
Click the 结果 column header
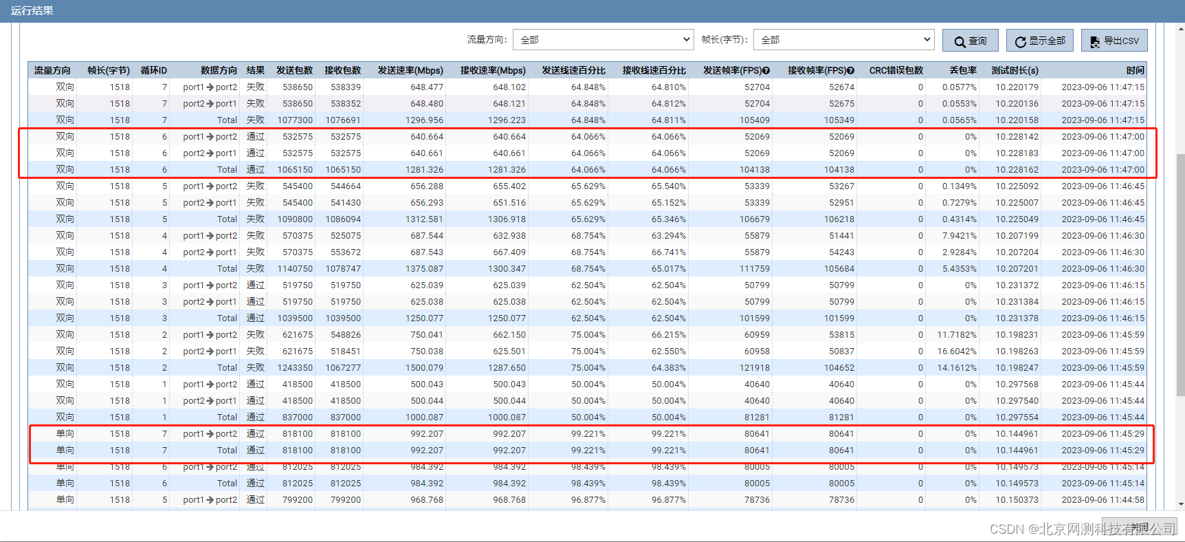click(x=256, y=71)
